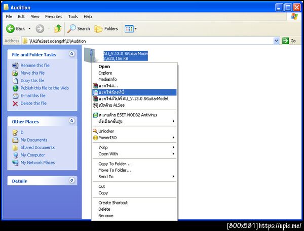Expand the 7-Zip submenu
Image resolution: width=304 pixels, height=231 pixels.
point(135,148)
